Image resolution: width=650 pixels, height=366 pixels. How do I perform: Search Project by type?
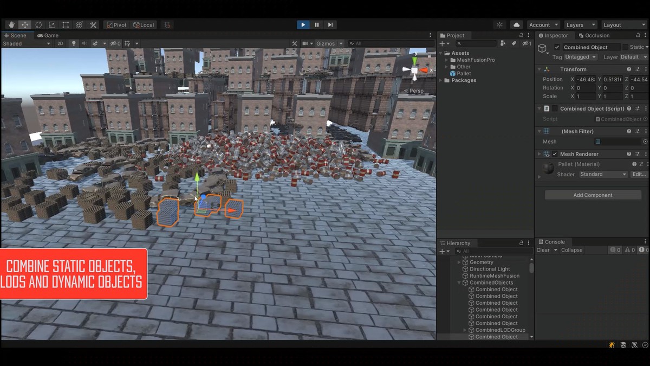503,43
